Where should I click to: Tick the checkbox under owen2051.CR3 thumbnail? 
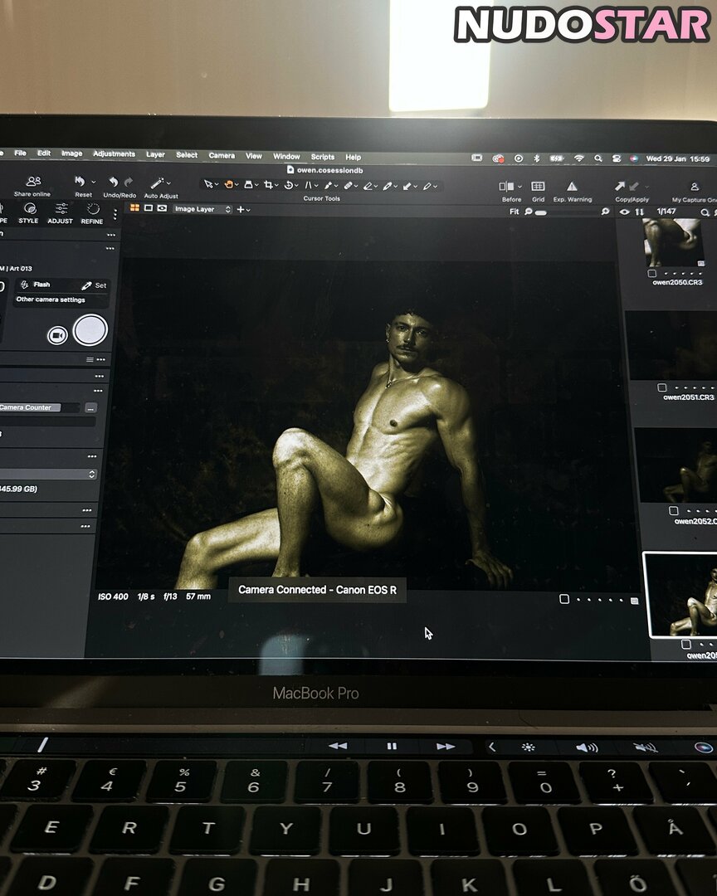coord(662,387)
